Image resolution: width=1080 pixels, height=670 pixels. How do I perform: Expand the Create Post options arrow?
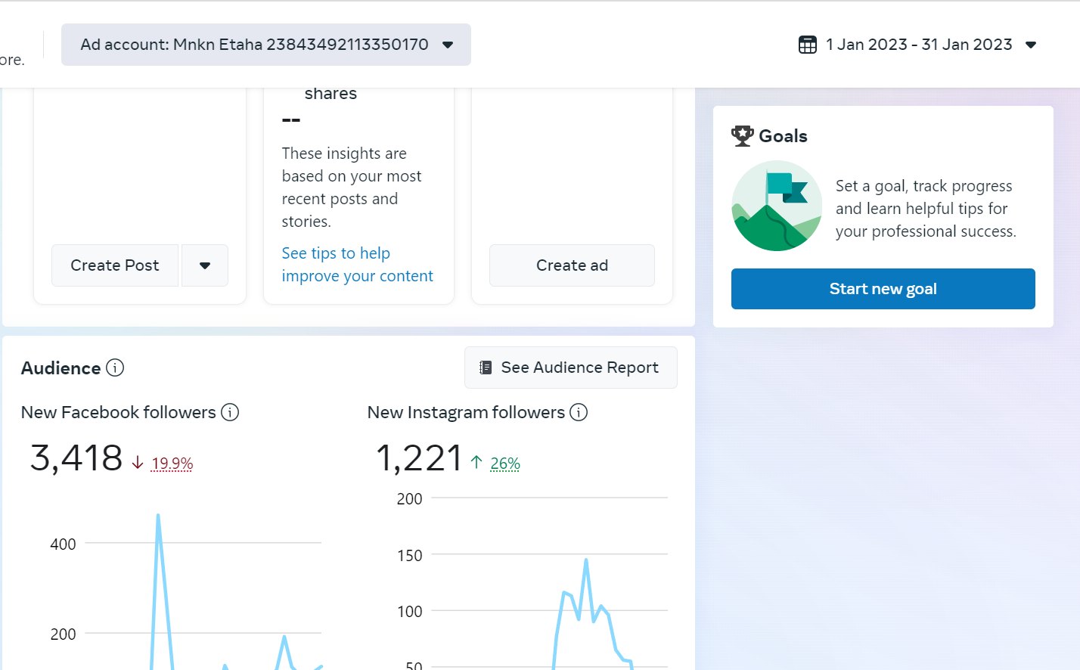204,265
